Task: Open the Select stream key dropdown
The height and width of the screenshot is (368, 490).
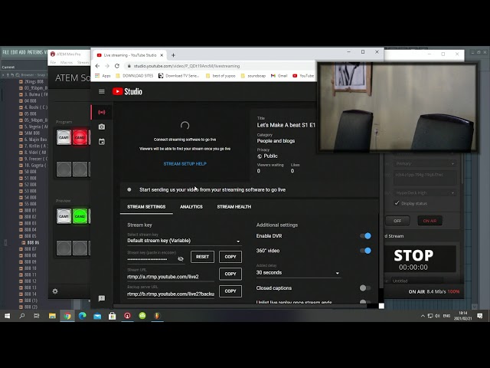Action: [184, 241]
